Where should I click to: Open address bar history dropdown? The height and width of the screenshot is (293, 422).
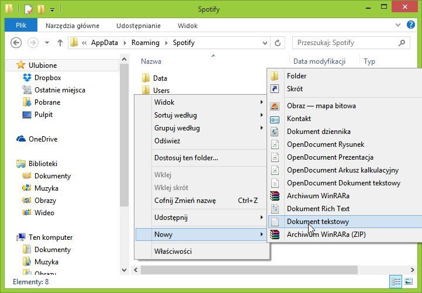pos(265,43)
